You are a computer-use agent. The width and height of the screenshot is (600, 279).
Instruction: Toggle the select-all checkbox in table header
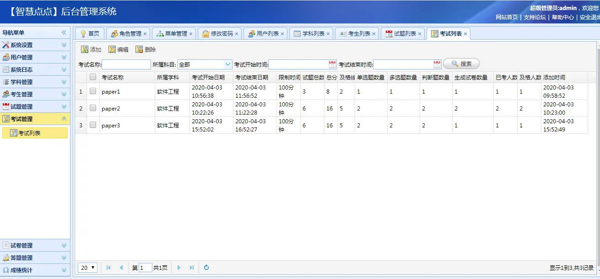tap(93, 77)
